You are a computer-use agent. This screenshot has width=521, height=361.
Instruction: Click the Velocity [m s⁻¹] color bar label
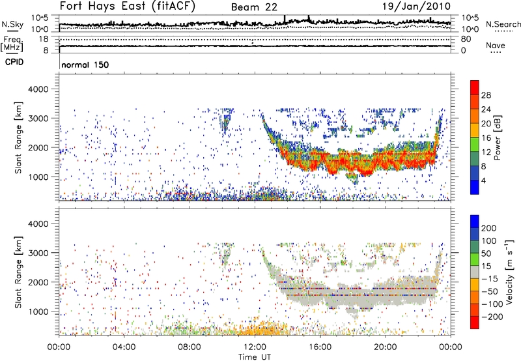pyautogui.click(x=509, y=272)
